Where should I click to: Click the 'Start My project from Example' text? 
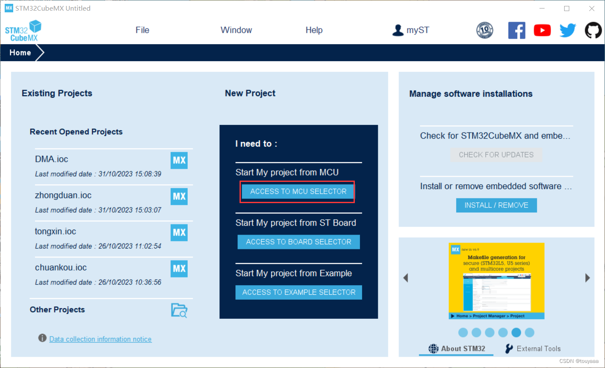point(294,273)
